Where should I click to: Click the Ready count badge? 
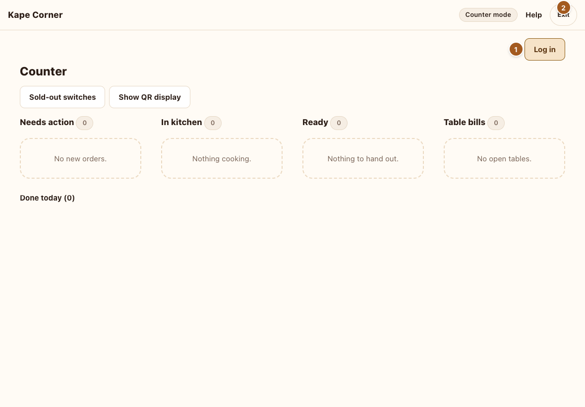tap(339, 123)
